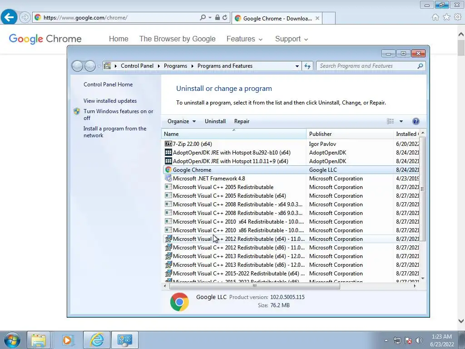Click the large Chrome icon in details pane

(x=179, y=302)
